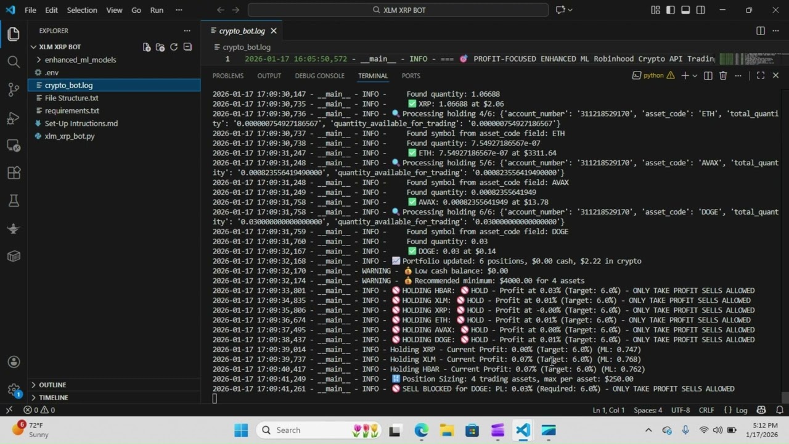Screen dimensions: 789x444
Task: Click the python terminal warning icon
Action: click(x=670, y=76)
